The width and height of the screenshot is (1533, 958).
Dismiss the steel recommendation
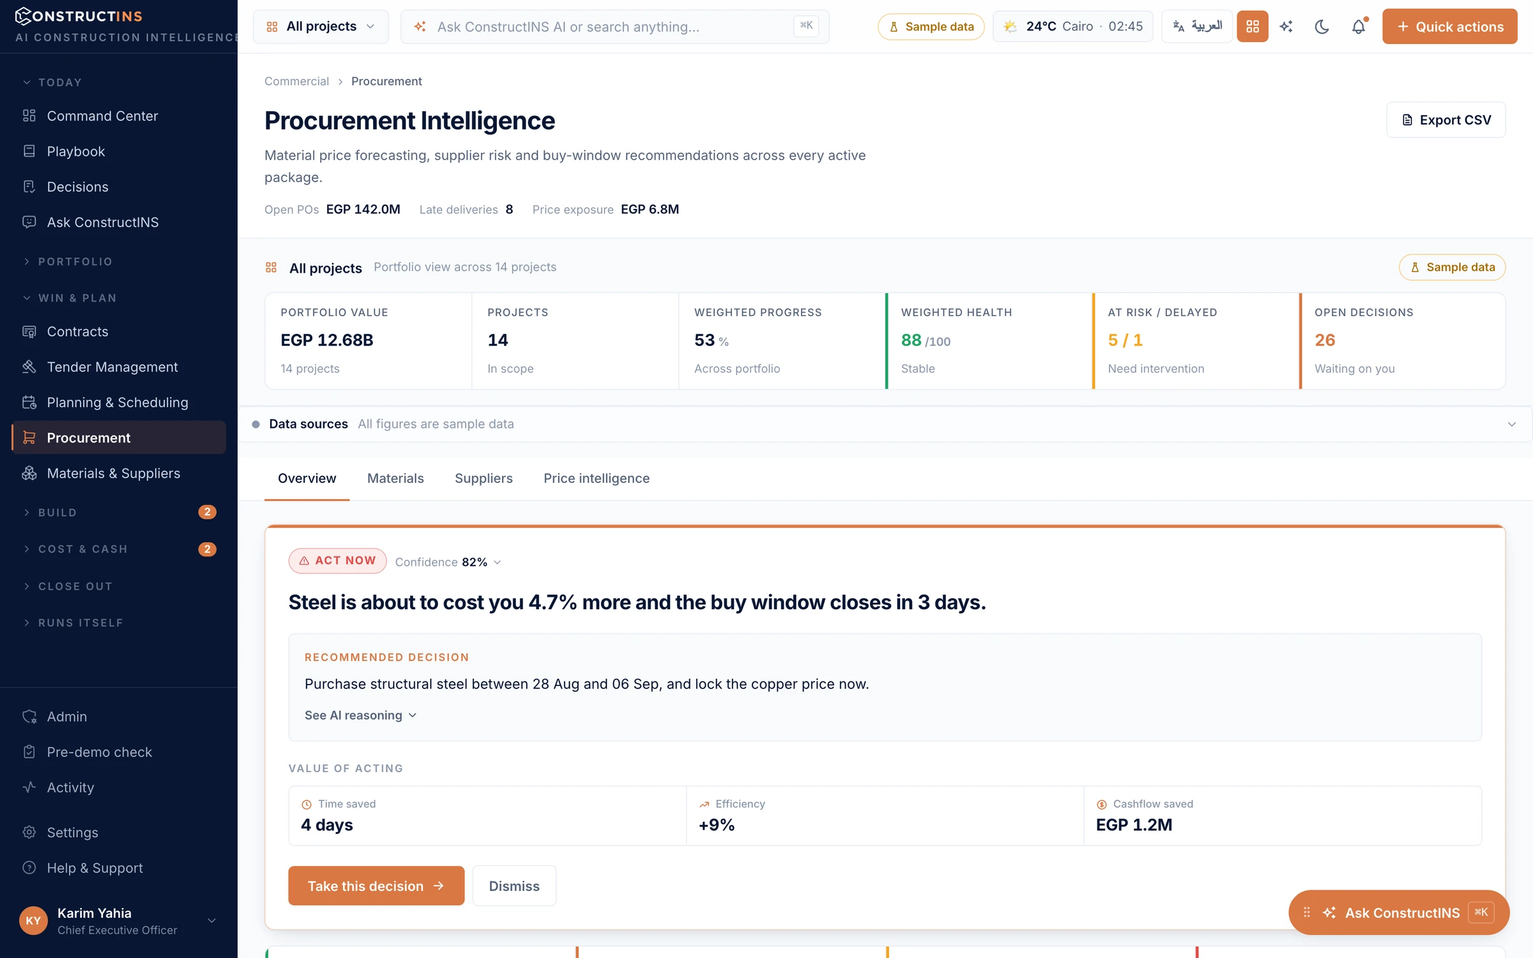(x=514, y=886)
